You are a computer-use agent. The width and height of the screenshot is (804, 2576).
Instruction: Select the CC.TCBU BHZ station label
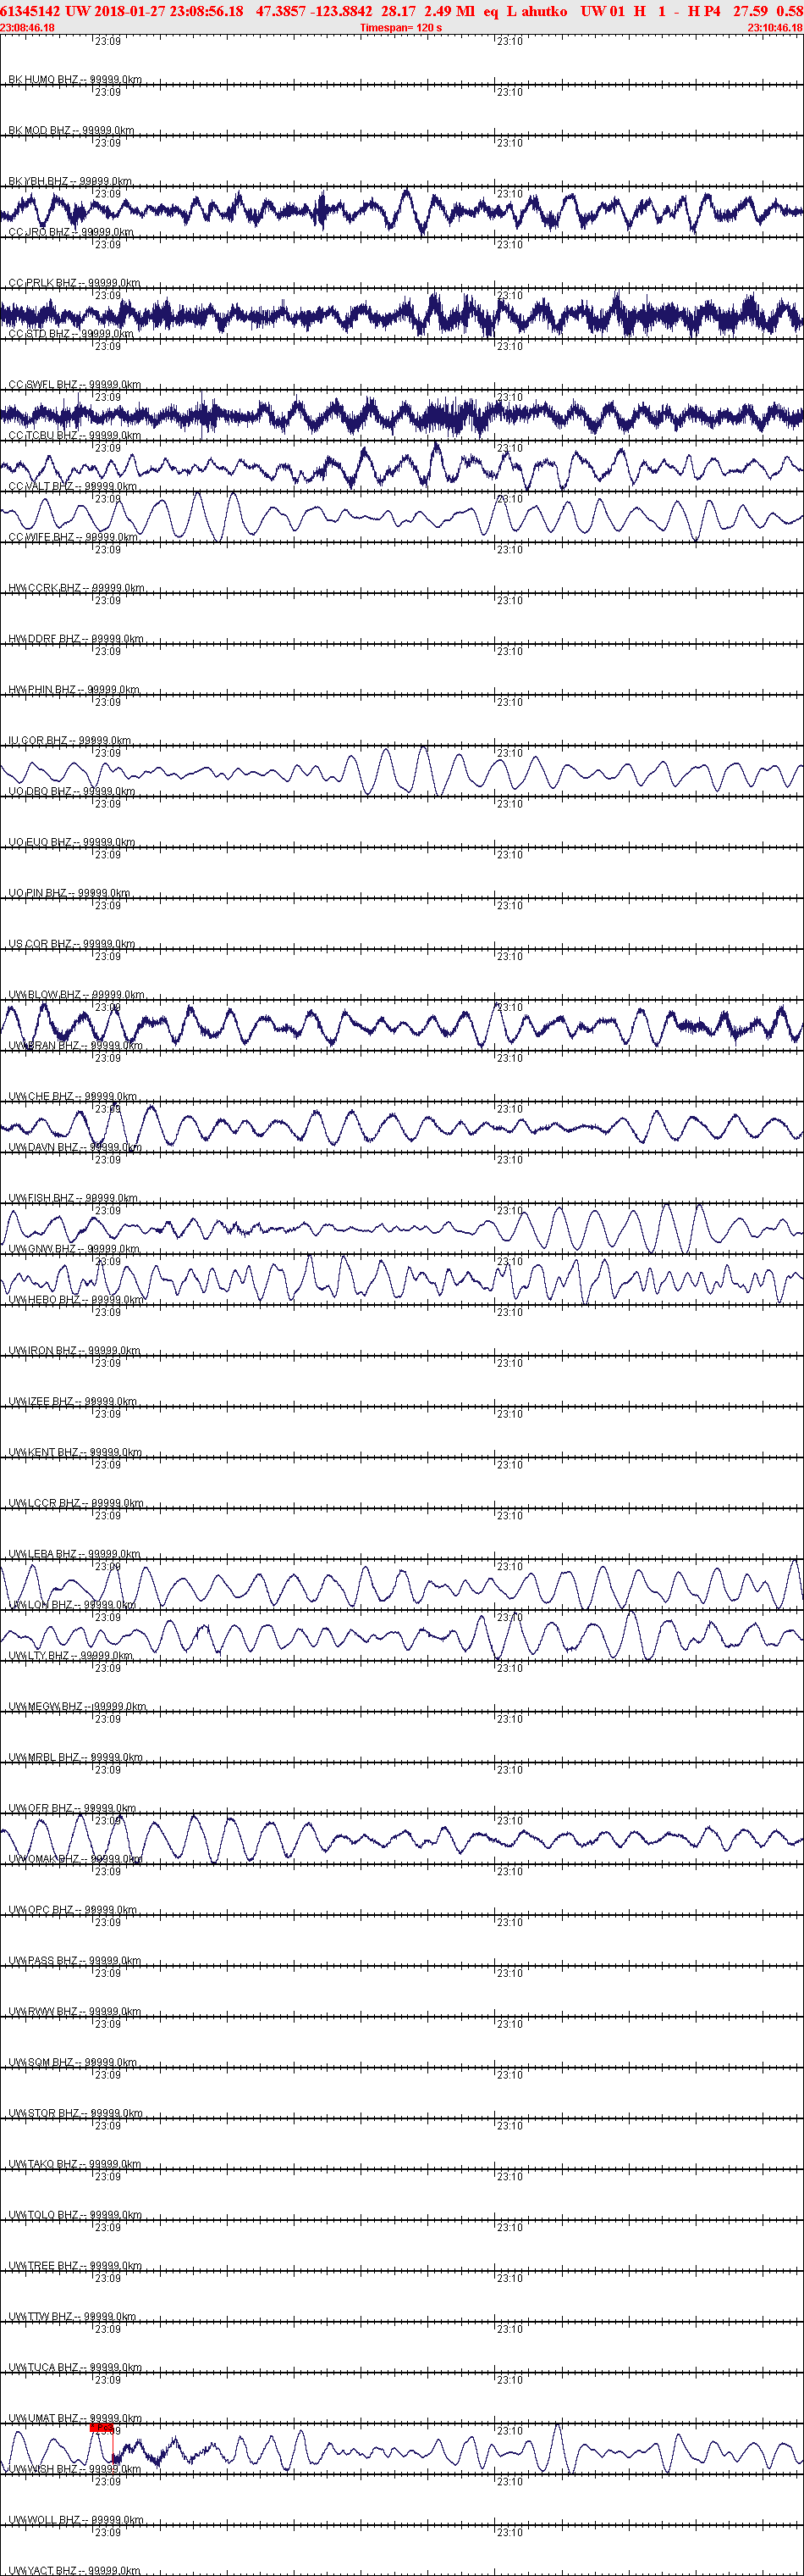click(75, 436)
